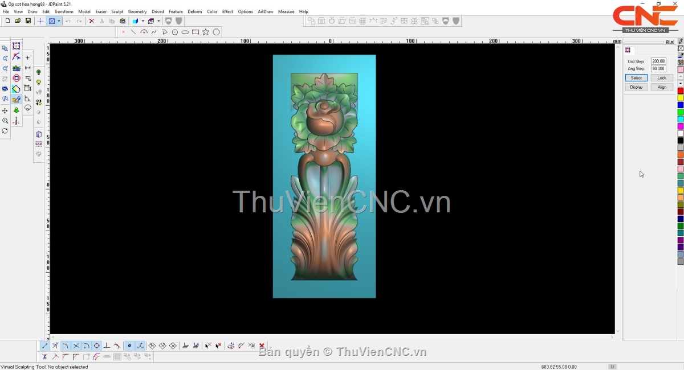684x370 pixels.
Task: Click the Save file icon
Action: pos(28,21)
